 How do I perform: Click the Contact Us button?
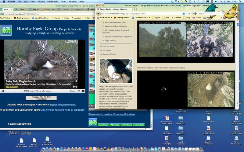(139, 125)
